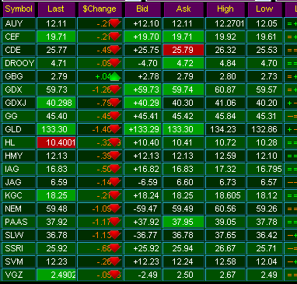Click KGC high value 18.605
The width and height of the screenshot is (297, 284).
(x=225, y=195)
